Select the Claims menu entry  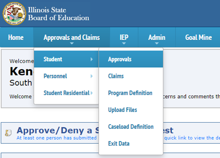(116, 76)
